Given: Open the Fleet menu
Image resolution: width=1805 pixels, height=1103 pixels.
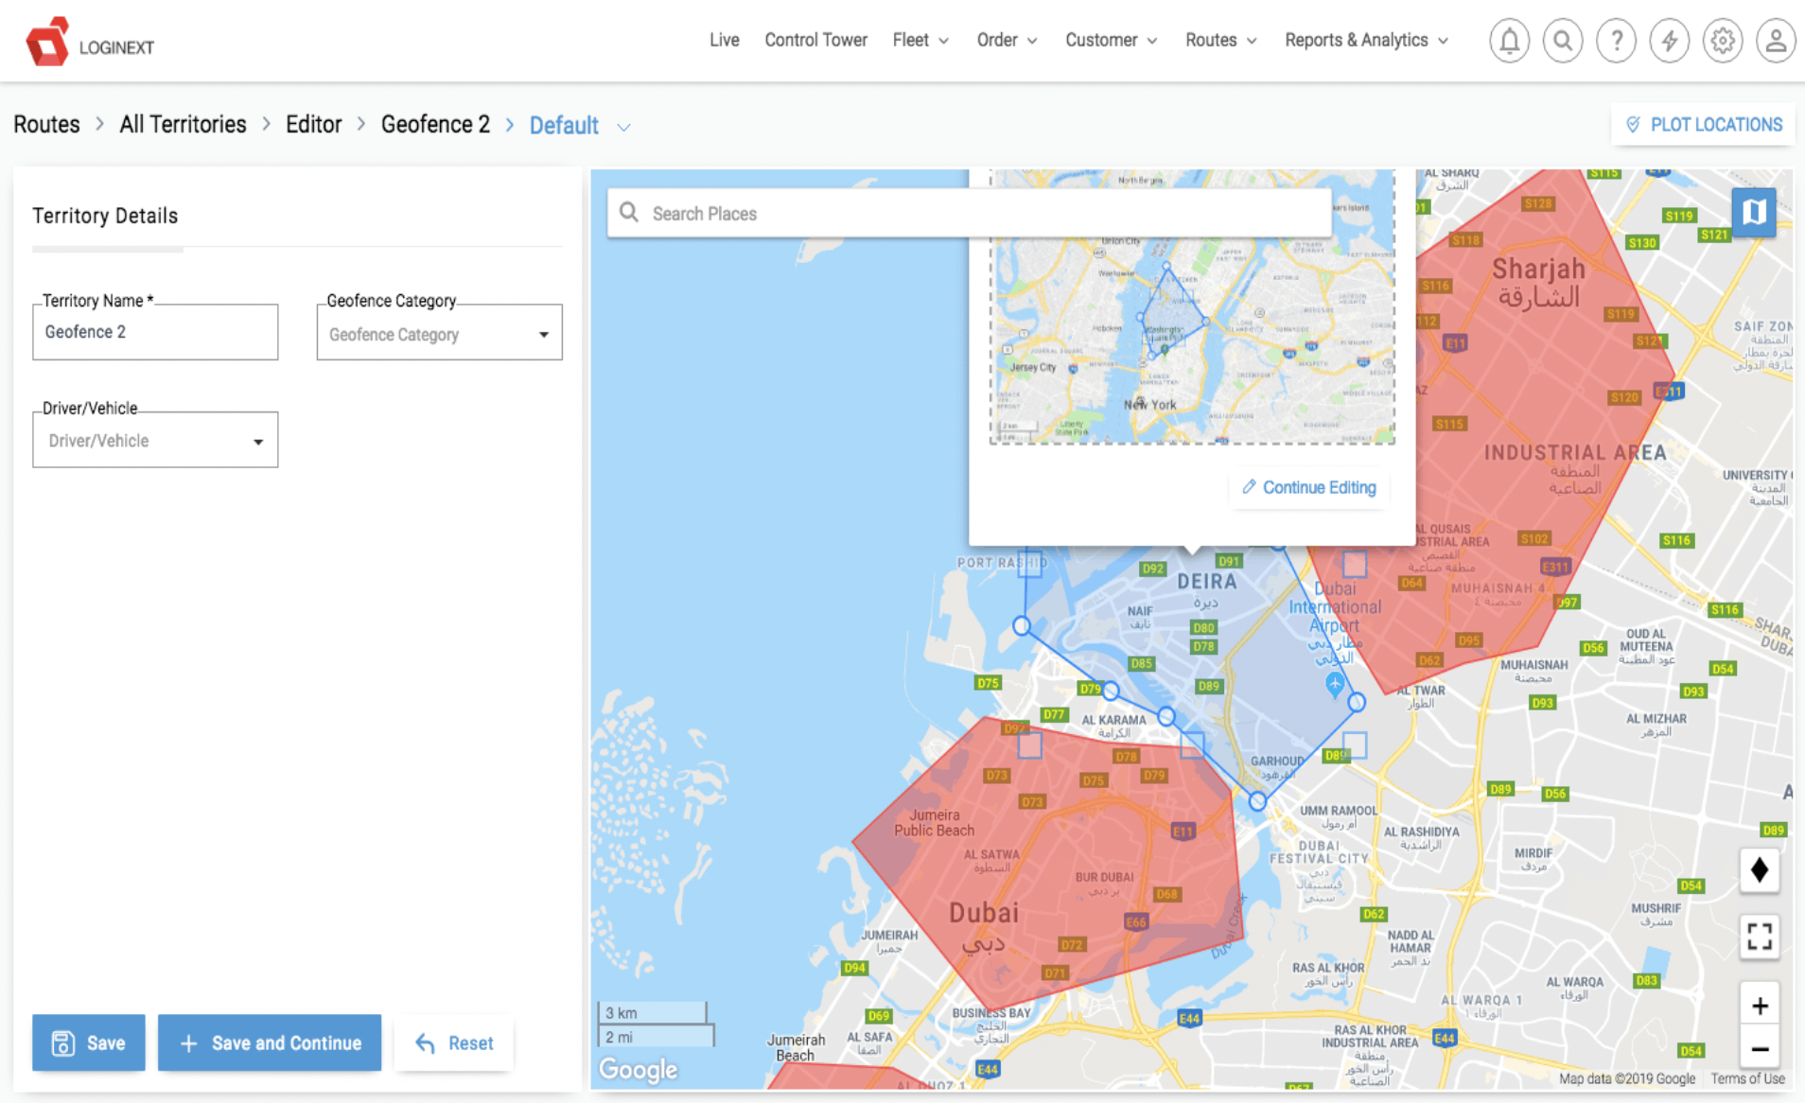Looking at the screenshot, I should pos(920,40).
